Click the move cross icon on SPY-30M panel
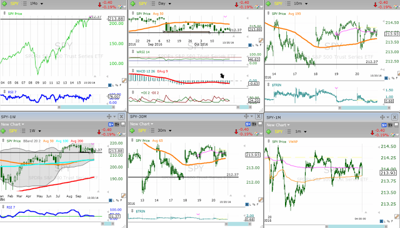The height and width of the screenshot is (228, 400). 246,116
